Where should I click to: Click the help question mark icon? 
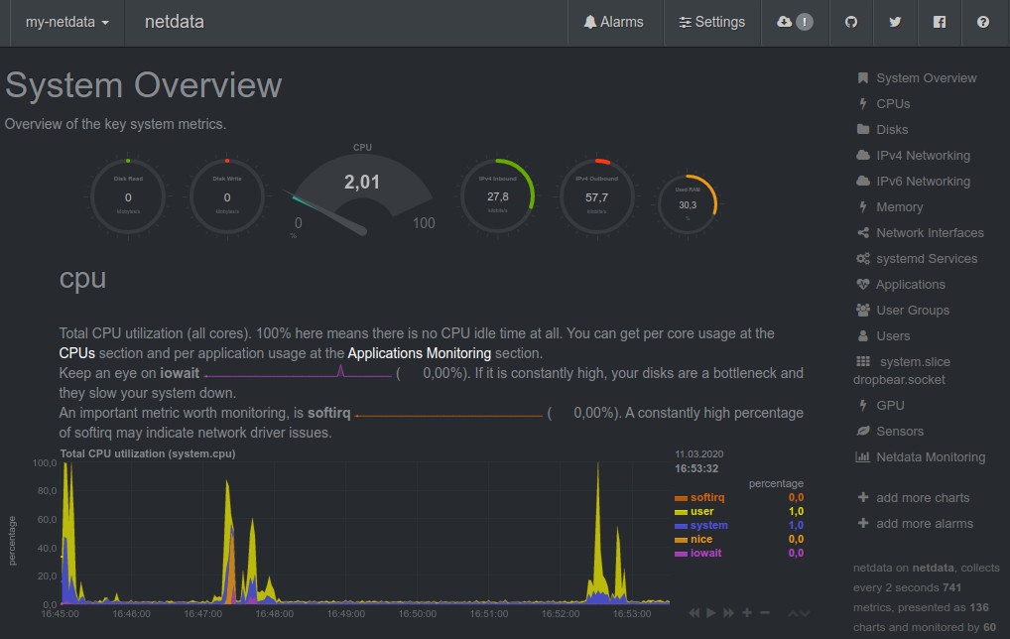[x=982, y=22]
